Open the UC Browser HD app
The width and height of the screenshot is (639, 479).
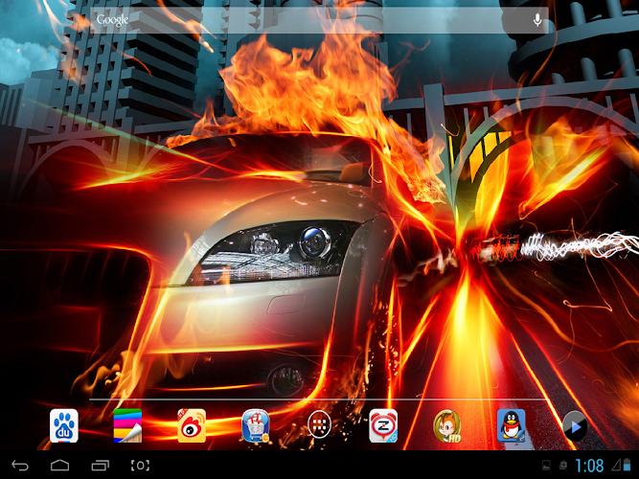(x=447, y=426)
